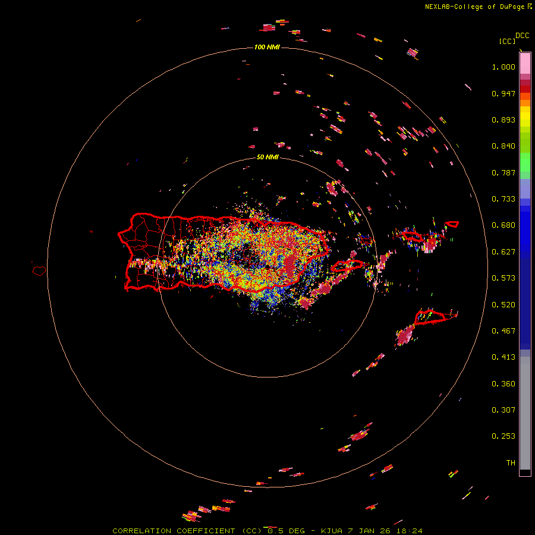Select the 0.680 color scale value

point(503,225)
